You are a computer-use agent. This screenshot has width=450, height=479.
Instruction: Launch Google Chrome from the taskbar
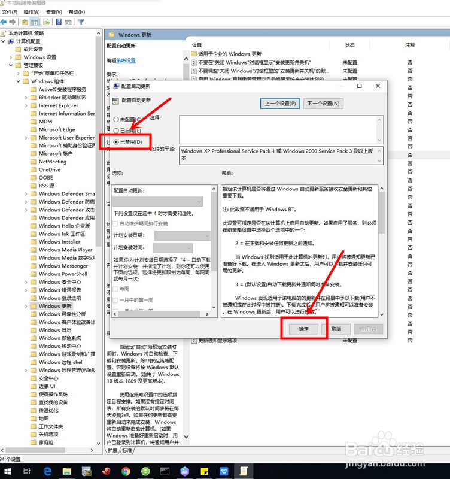coord(126,471)
